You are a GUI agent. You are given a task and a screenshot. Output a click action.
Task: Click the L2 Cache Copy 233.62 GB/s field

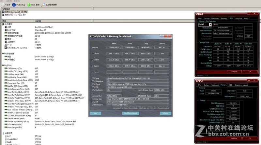point(146,60)
